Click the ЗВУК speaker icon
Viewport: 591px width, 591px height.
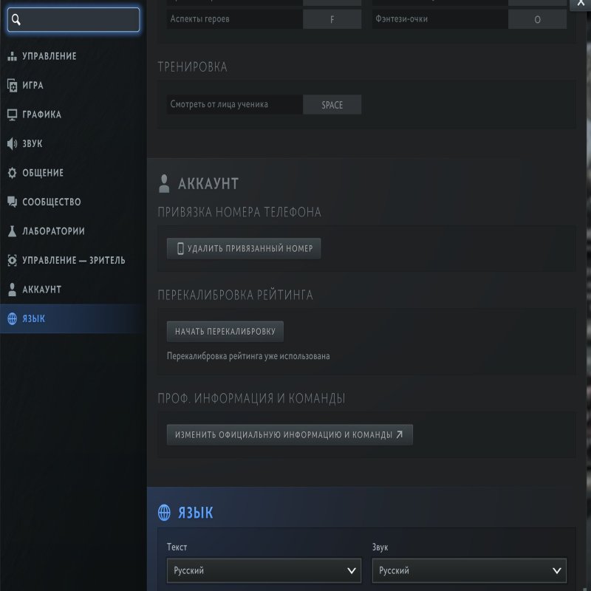pos(12,144)
